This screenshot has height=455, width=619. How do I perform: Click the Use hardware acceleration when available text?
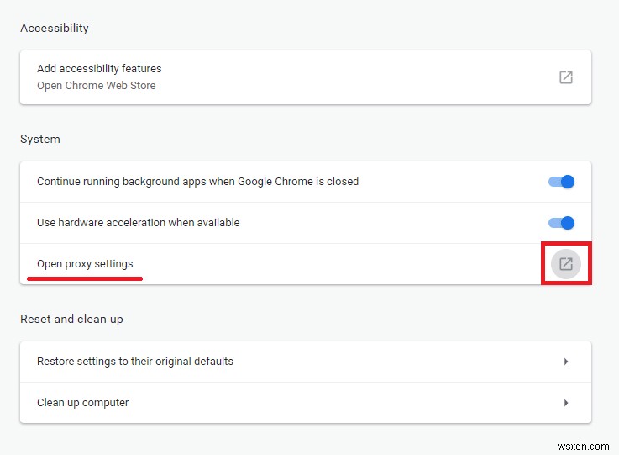tap(138, 223)
